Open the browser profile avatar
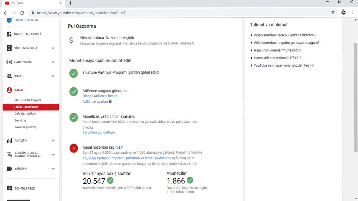The height and width of the screenshot is (201, 358). pos(344,13)
